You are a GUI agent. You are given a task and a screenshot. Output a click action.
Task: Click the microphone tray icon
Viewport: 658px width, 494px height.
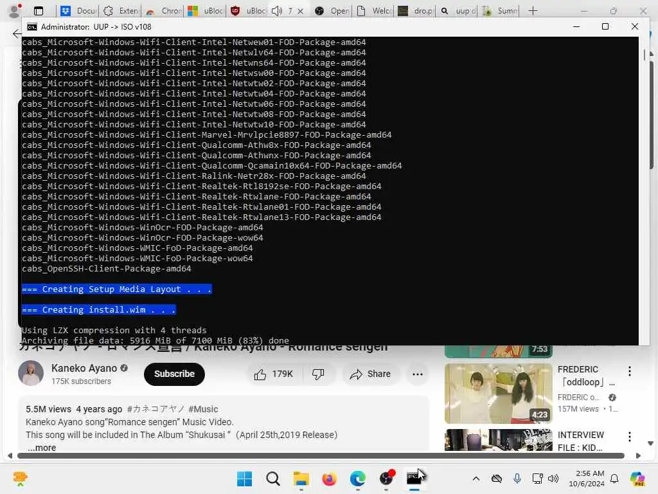(517, 479)
